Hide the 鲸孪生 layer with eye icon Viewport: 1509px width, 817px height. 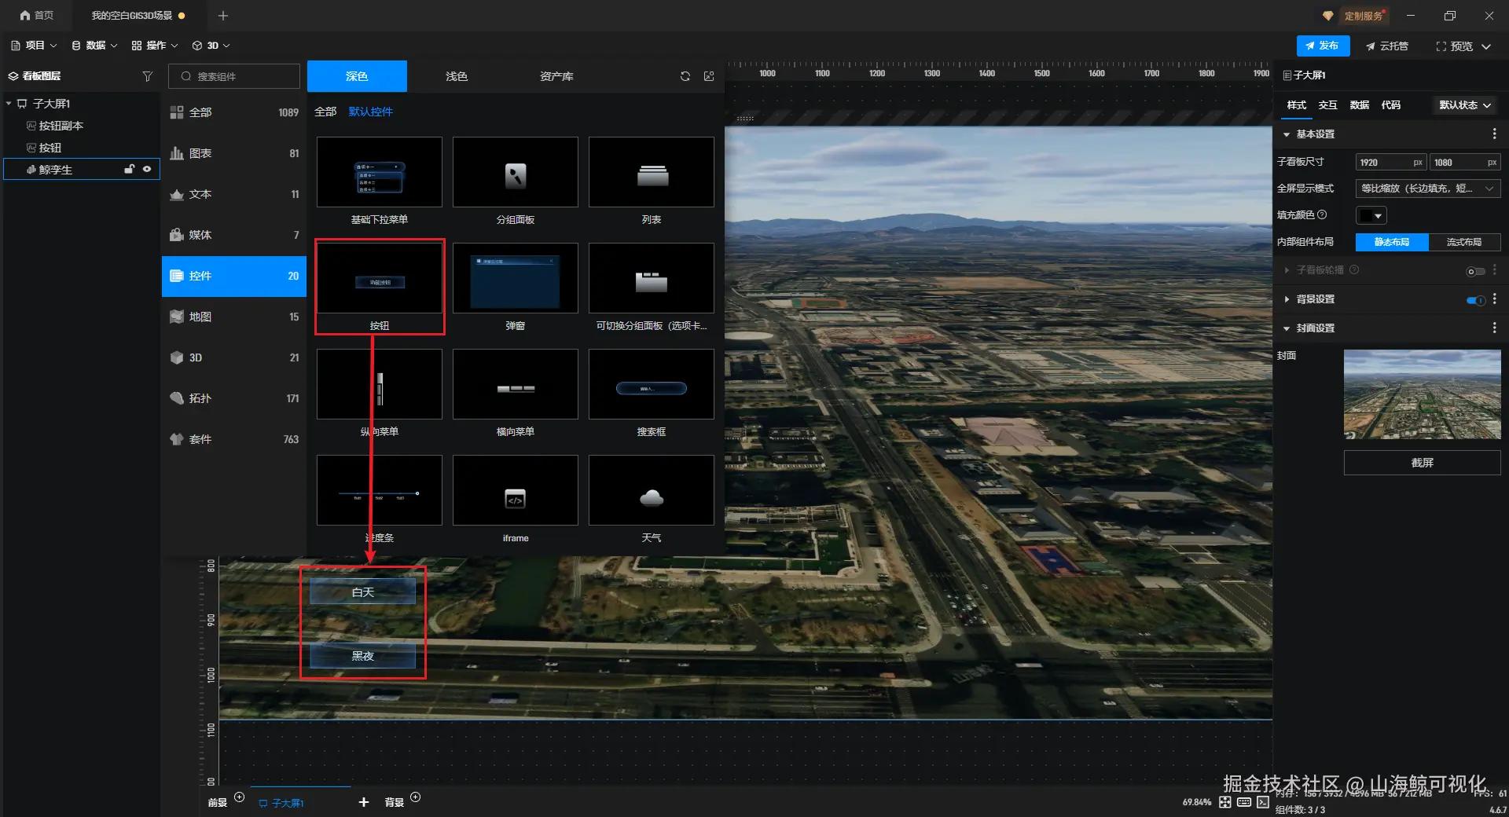pyautogui.click(x=147, y=169)
